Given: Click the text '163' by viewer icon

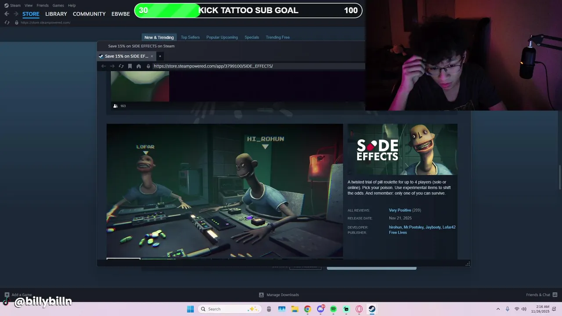Looking at the screenshot, I should 123,106.
